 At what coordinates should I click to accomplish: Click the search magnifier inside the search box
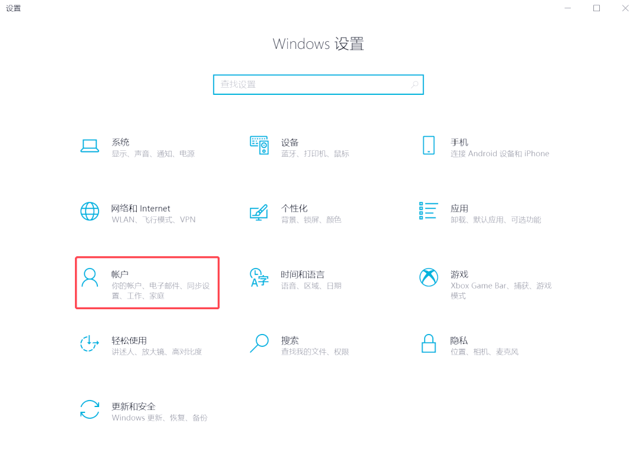point(415,84)
